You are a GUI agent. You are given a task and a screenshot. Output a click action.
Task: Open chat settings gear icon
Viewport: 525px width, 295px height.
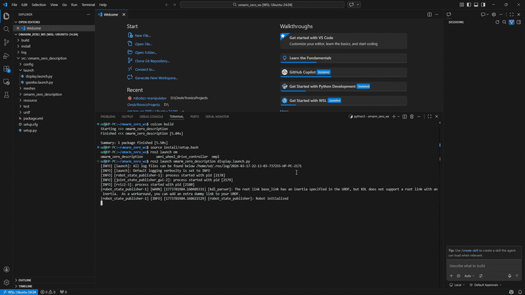[494, 14]
